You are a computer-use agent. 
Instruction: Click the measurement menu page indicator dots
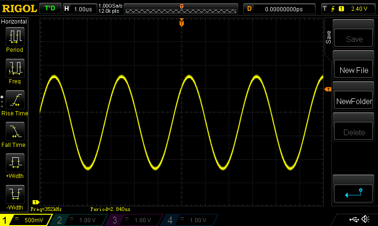pos(2,102)
